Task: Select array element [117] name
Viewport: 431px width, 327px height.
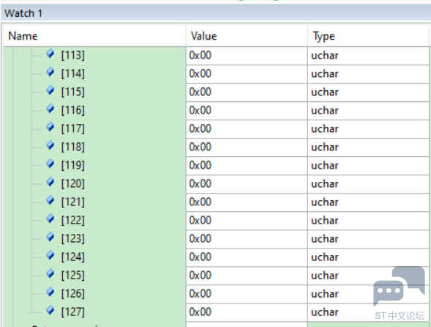Action: click(73, 128)
